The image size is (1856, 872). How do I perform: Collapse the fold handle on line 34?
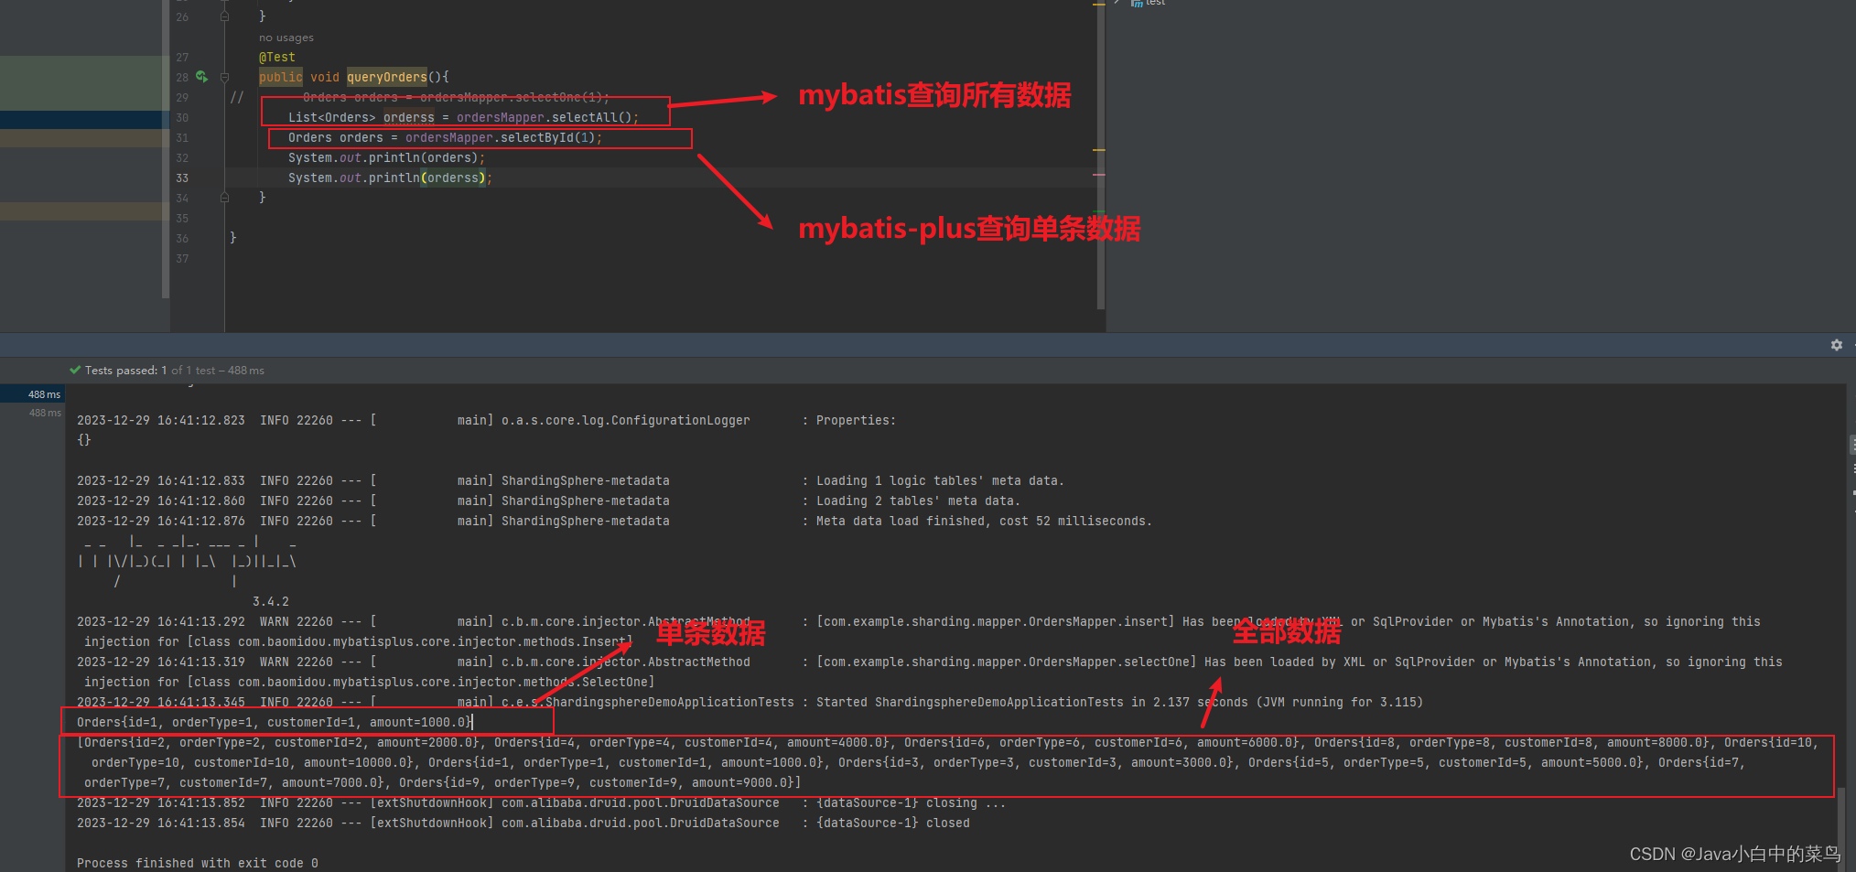point(225,197)
